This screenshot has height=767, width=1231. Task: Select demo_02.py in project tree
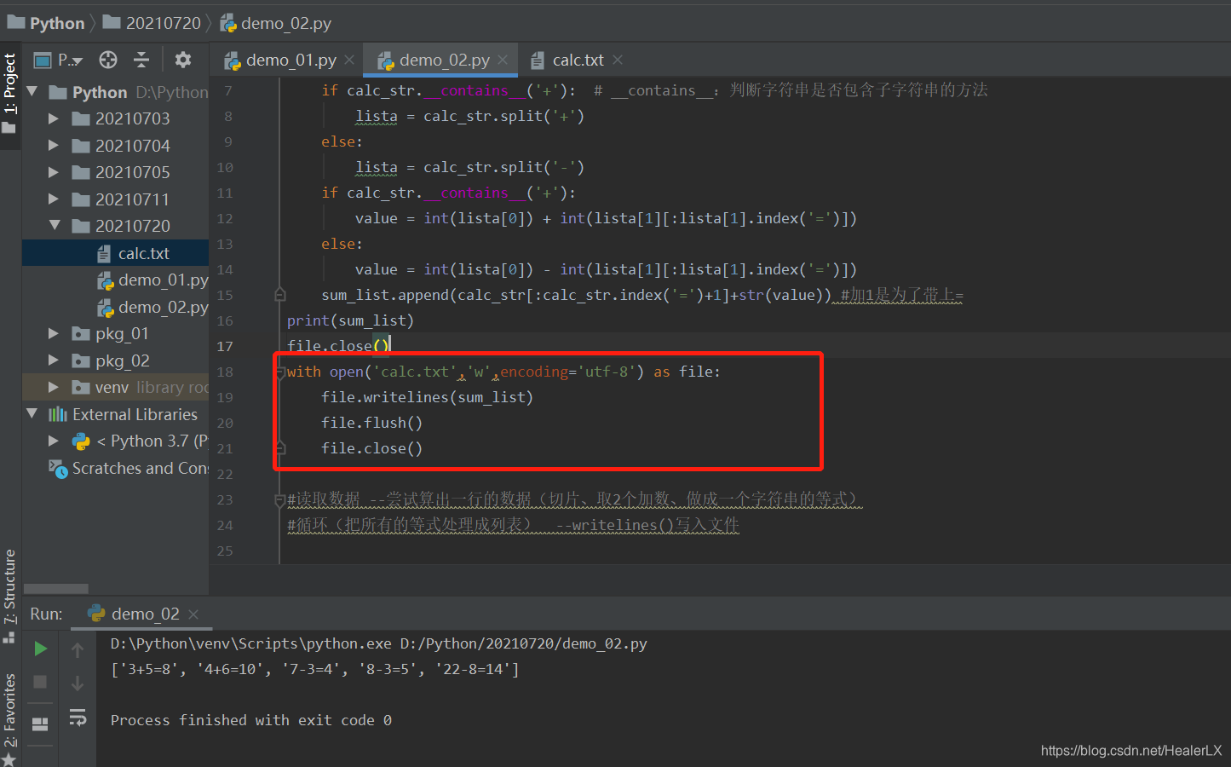point(116,307)
